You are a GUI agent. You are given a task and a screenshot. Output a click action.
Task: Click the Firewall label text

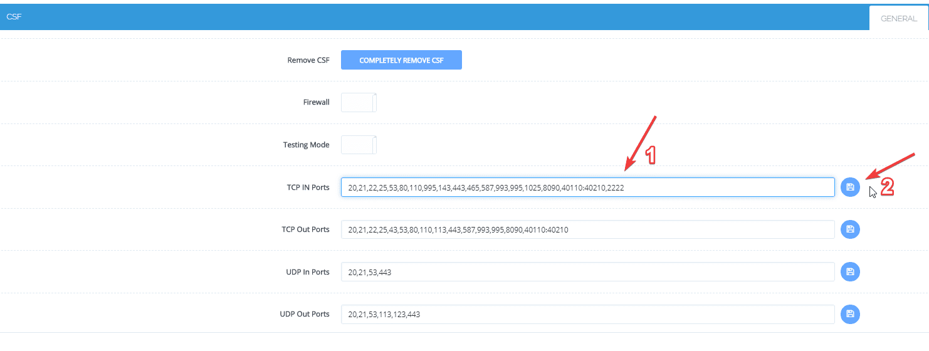(x=316, y=102)
